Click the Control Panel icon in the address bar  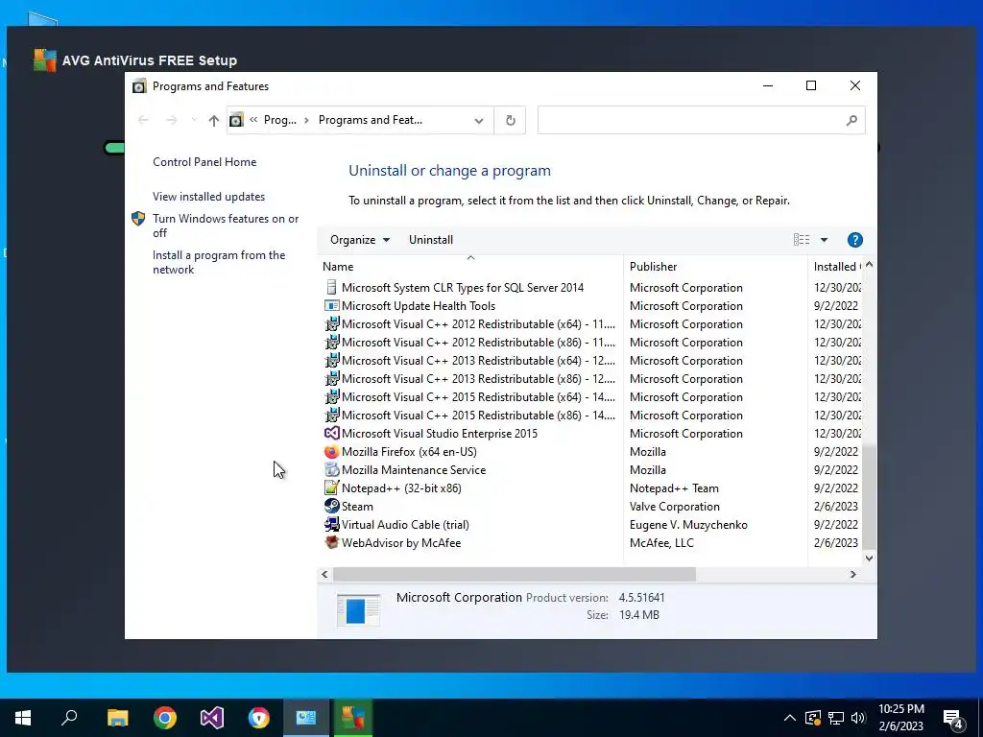point(236,120)
